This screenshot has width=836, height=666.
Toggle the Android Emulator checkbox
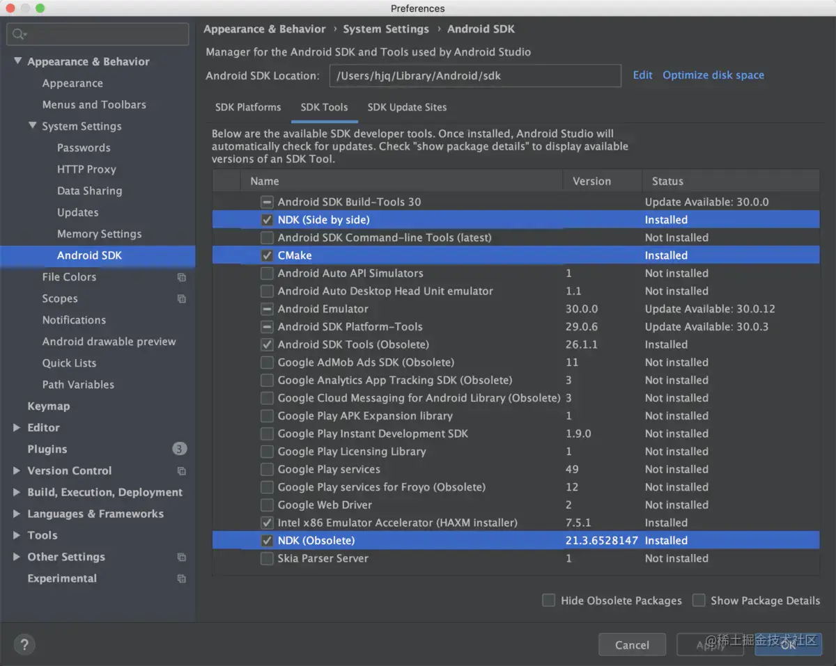pyautogui.click(x=267, y=309)
